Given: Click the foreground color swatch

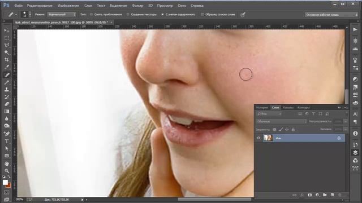Looking at the screenshot, I should [5, 182].
